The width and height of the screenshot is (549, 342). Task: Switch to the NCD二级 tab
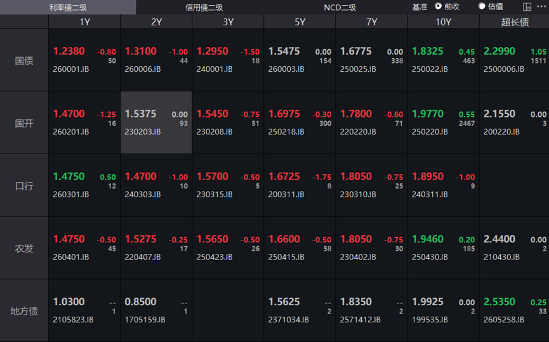[x=340, y=7]
